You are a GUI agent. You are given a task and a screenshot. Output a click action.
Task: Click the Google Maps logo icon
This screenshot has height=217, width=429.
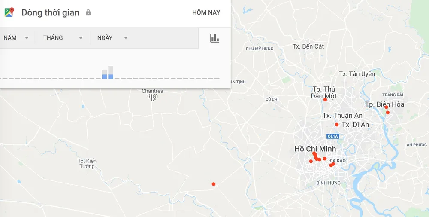click(9, 12)
